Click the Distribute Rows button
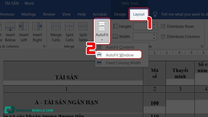The width and height of the screenshot is (208, 117). 177,27
